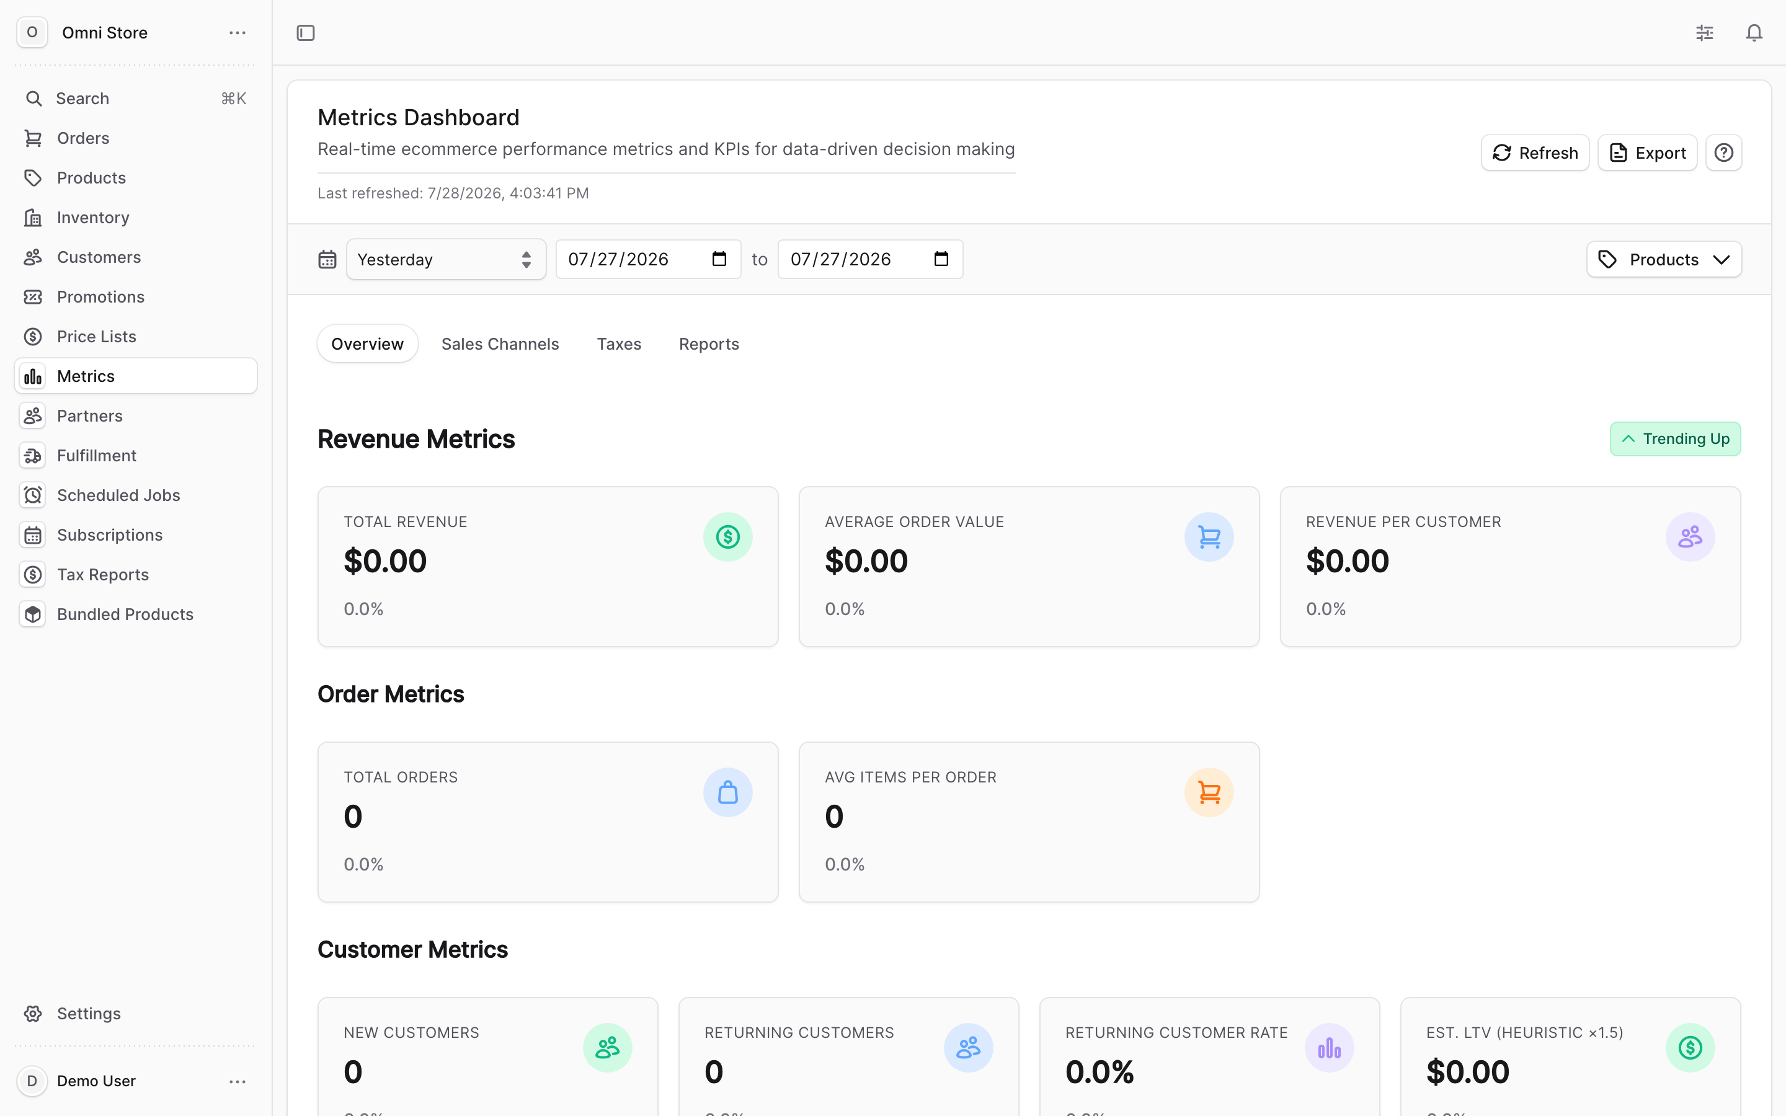Open the notifications bell
This screenshot has width=1786, height=1116.
(1754, 32)
